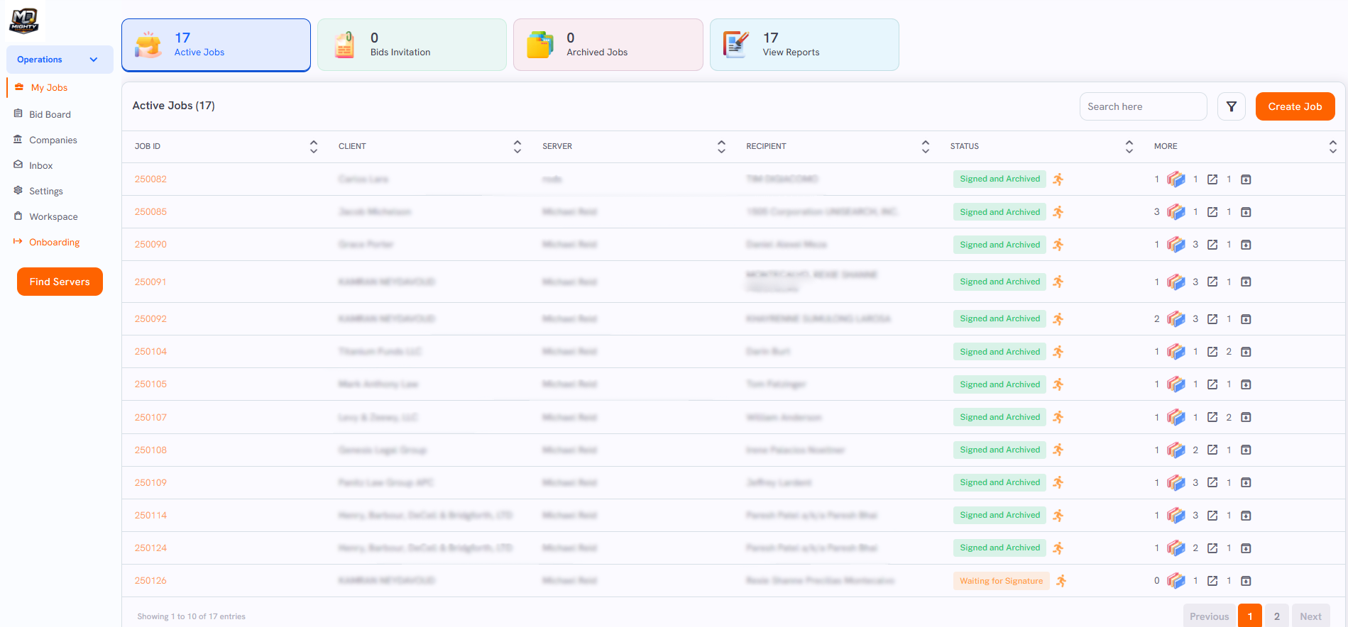Open the Inbox
The height and width of the screenshot is (627, 1348).
pos(41,165)
